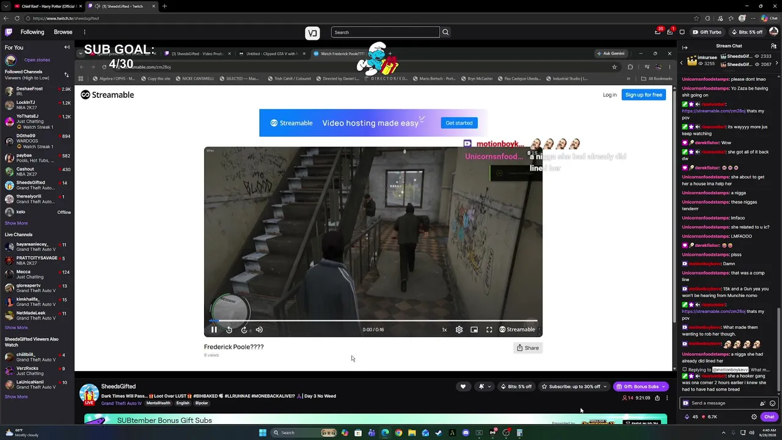Image resolution: width=782 pixels, height=440 pixels.
Task: Click Log in on Streamable
Action: point(610,95)
